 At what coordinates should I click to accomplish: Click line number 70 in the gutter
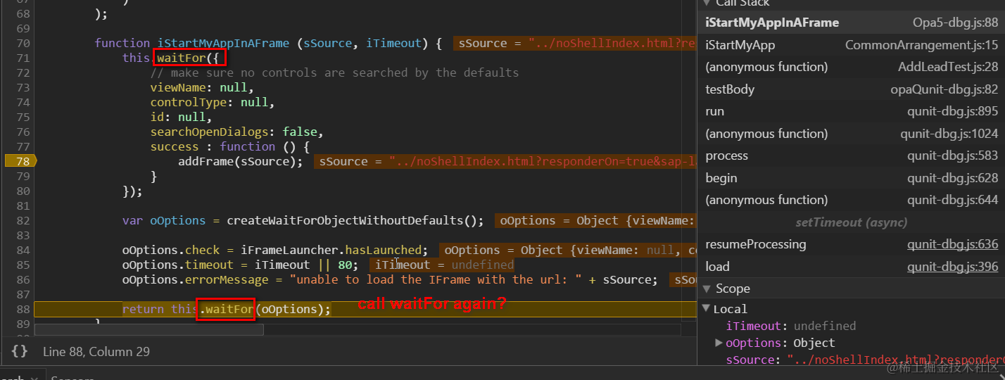coord(22,43)
